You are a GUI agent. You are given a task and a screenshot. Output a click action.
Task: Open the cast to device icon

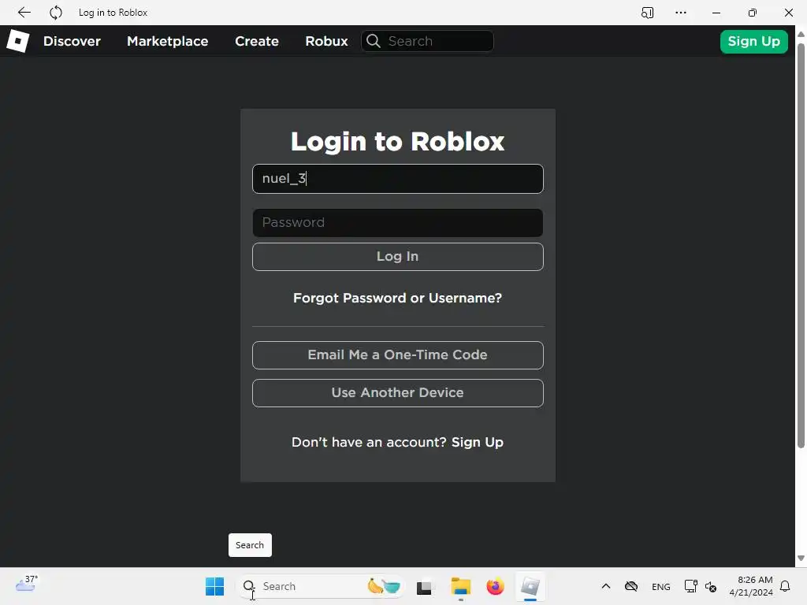point(648,13)
